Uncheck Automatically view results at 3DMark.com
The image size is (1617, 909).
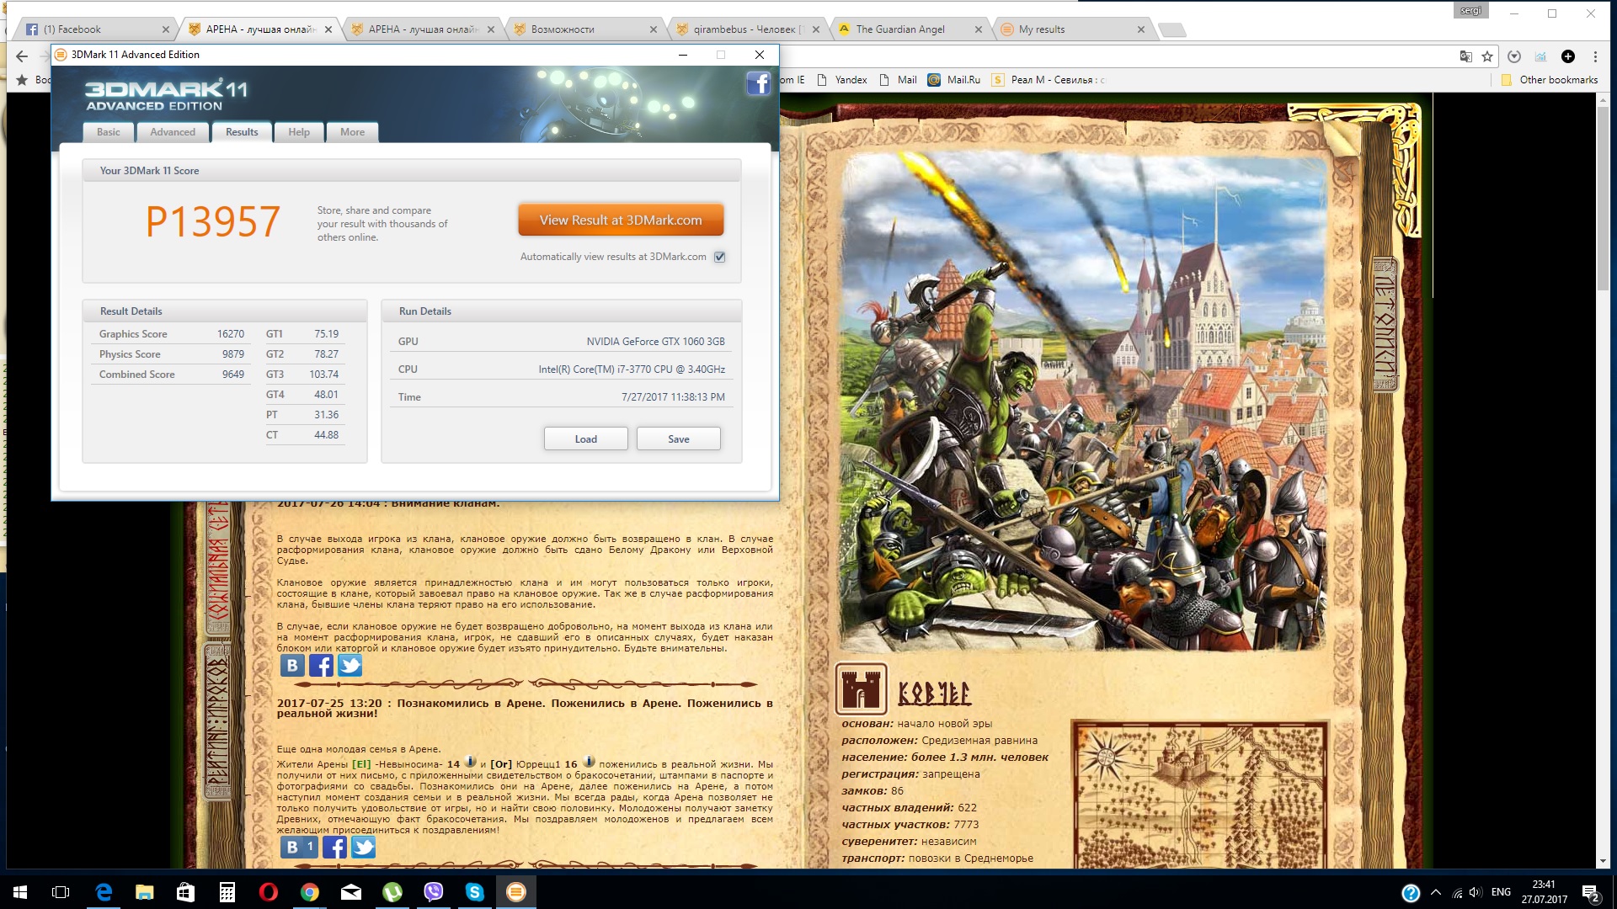[x=720, y=257]
